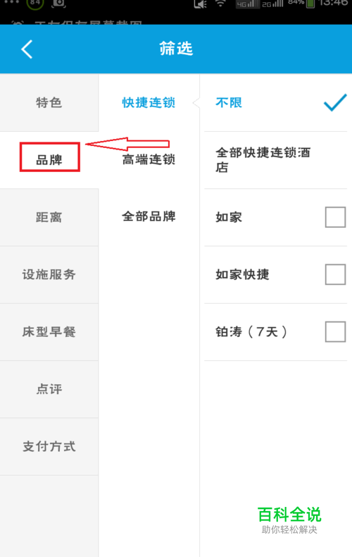Select the blue checkmark beside 不限
Viewport: 352px width, 557px height.
[335, 103]
